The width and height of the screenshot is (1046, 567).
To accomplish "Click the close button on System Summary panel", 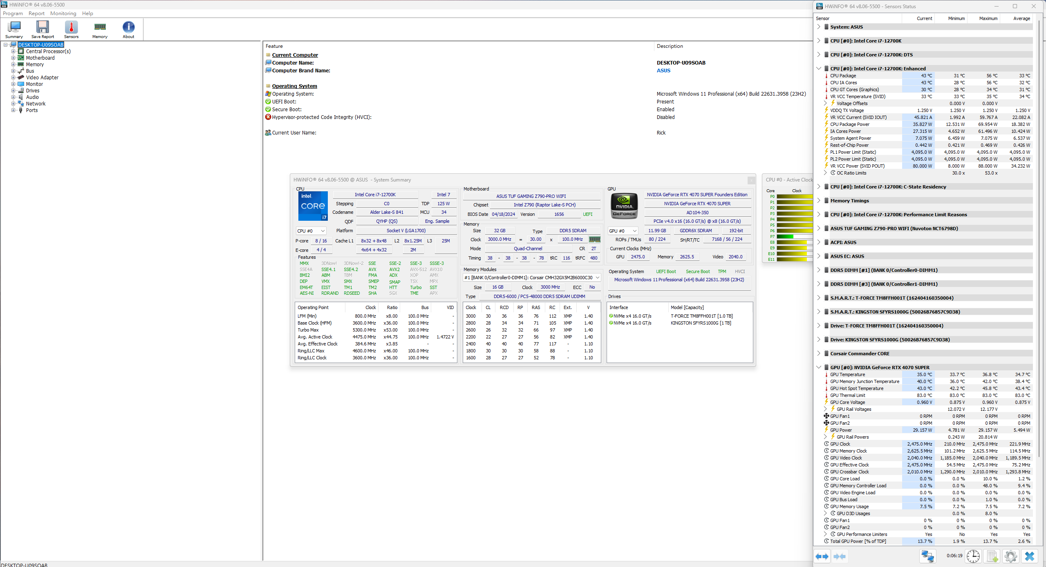I will 751,180.
